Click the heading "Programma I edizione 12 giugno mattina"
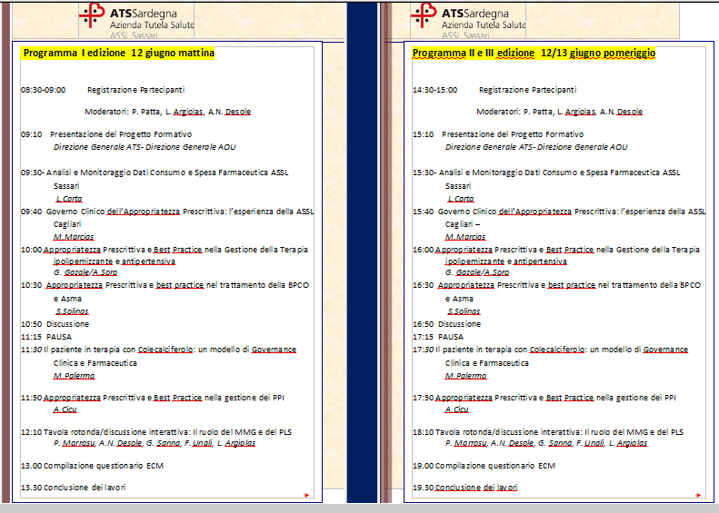The height and width of the screenshot is (513, 719). [x=119, y=53]
